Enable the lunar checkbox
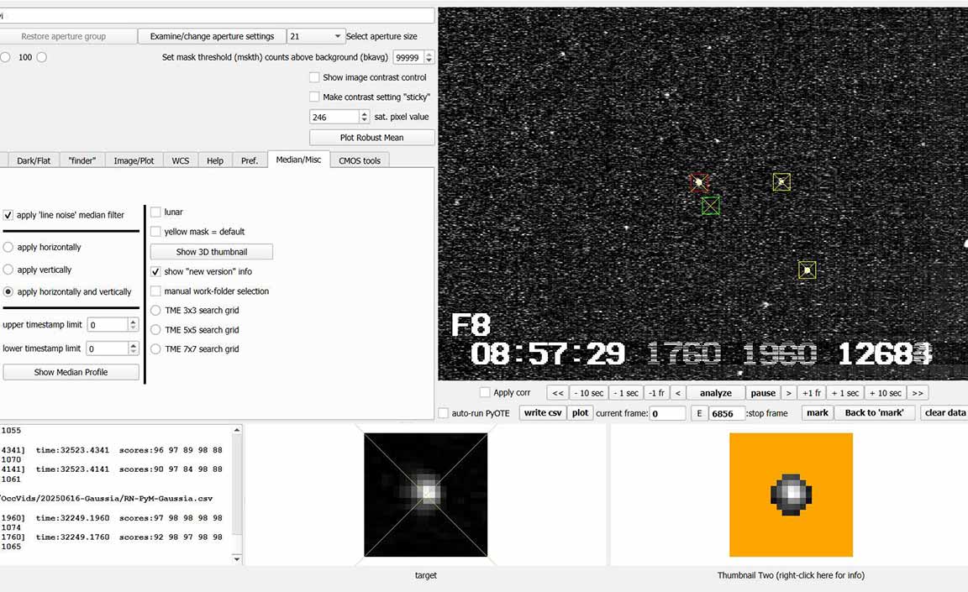Viewport: 968px width, 592px height. tap(155, 212)
